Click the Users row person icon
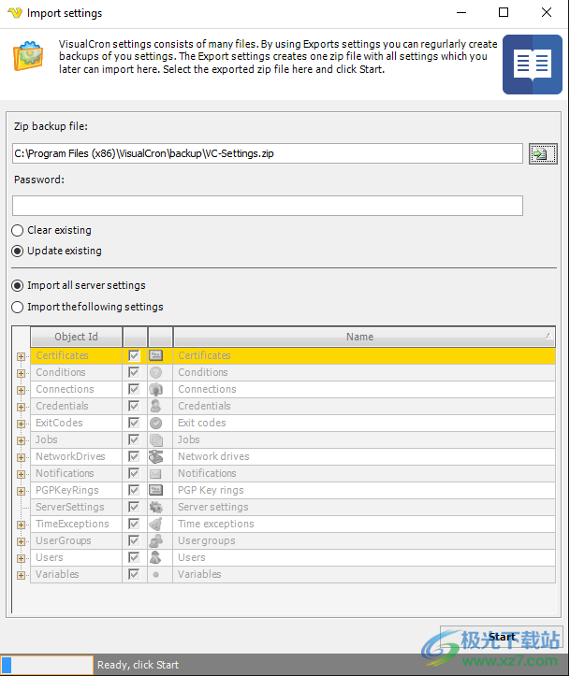Image resolution: width=570 pixels, height=676 pixels. point(155,557)
